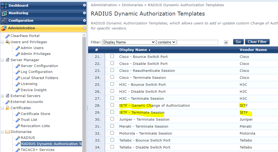This screenshot has width=278, height=152.
Task: Click wrench icon beside TACACS+ Services
Action: pyautogui.click(x=18, y=150)
